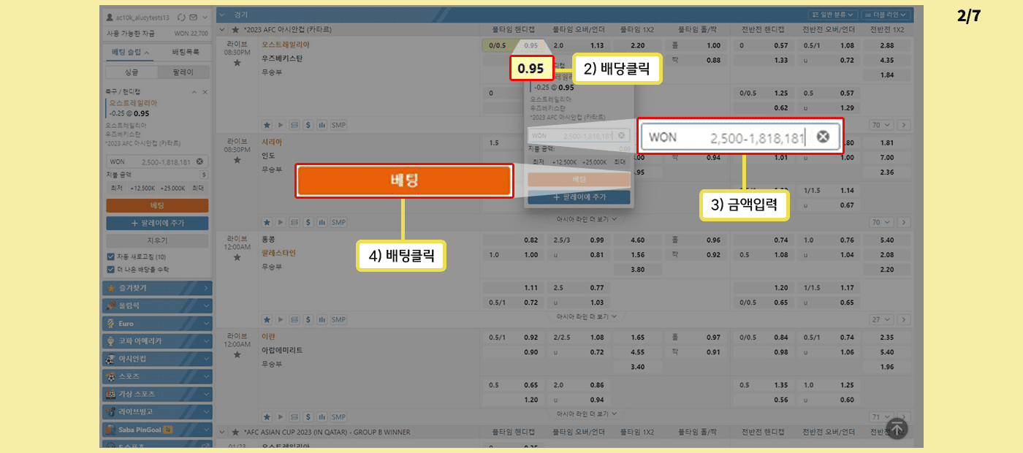Image resolution: width=1023 pixels, height=453 pixels.
Task: Open the 즐겨찾기 sidebar menu item
Action: 157,288
